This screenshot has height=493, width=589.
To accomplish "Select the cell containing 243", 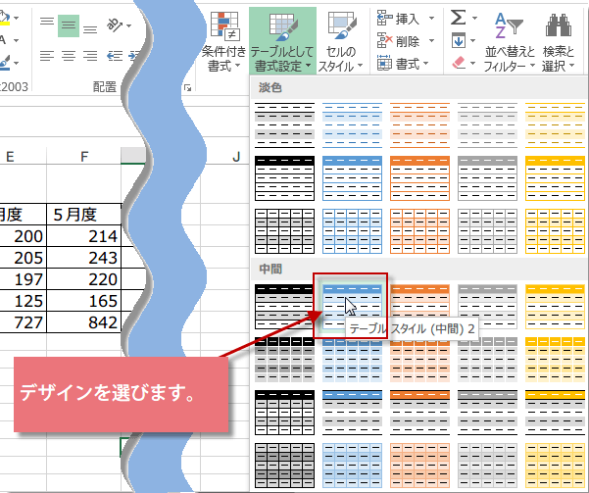I will tap(84, 258).
